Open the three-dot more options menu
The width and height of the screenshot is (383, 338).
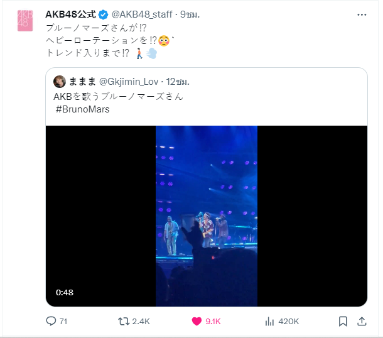[362, 14]
